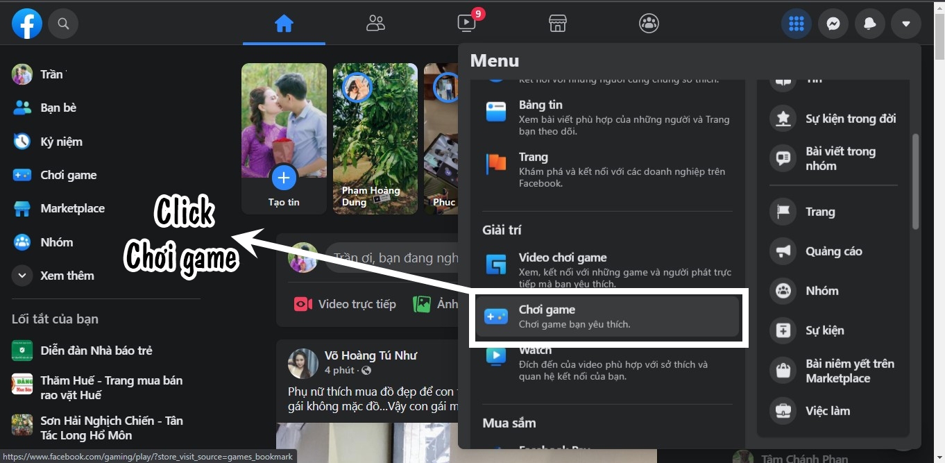Viewport: 945px width, 463px height.
Task: Open Trang in the Menu's left list
Action: [x=608, y=169]
